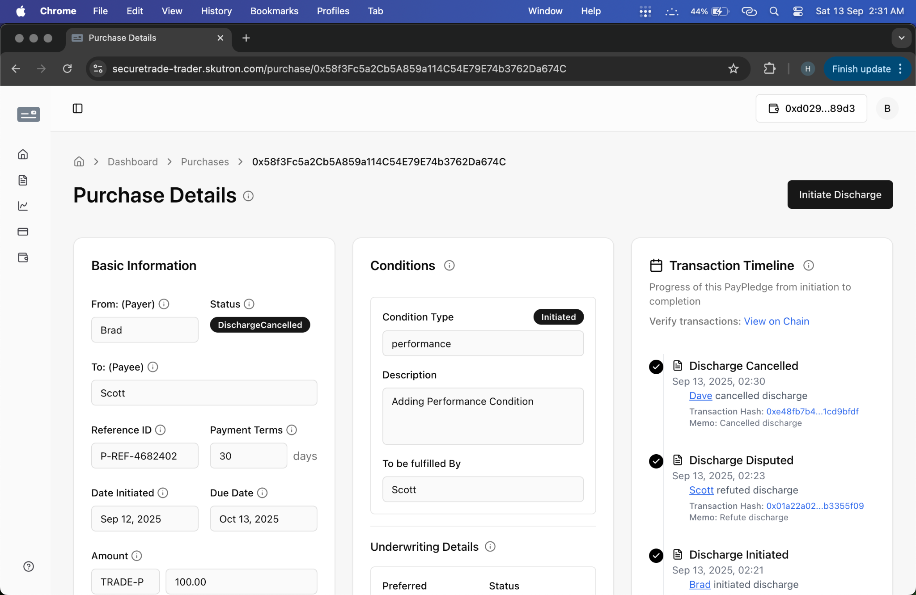
Task: Click info icon next to From: (Payer)
Action: (x=164, y=304)
